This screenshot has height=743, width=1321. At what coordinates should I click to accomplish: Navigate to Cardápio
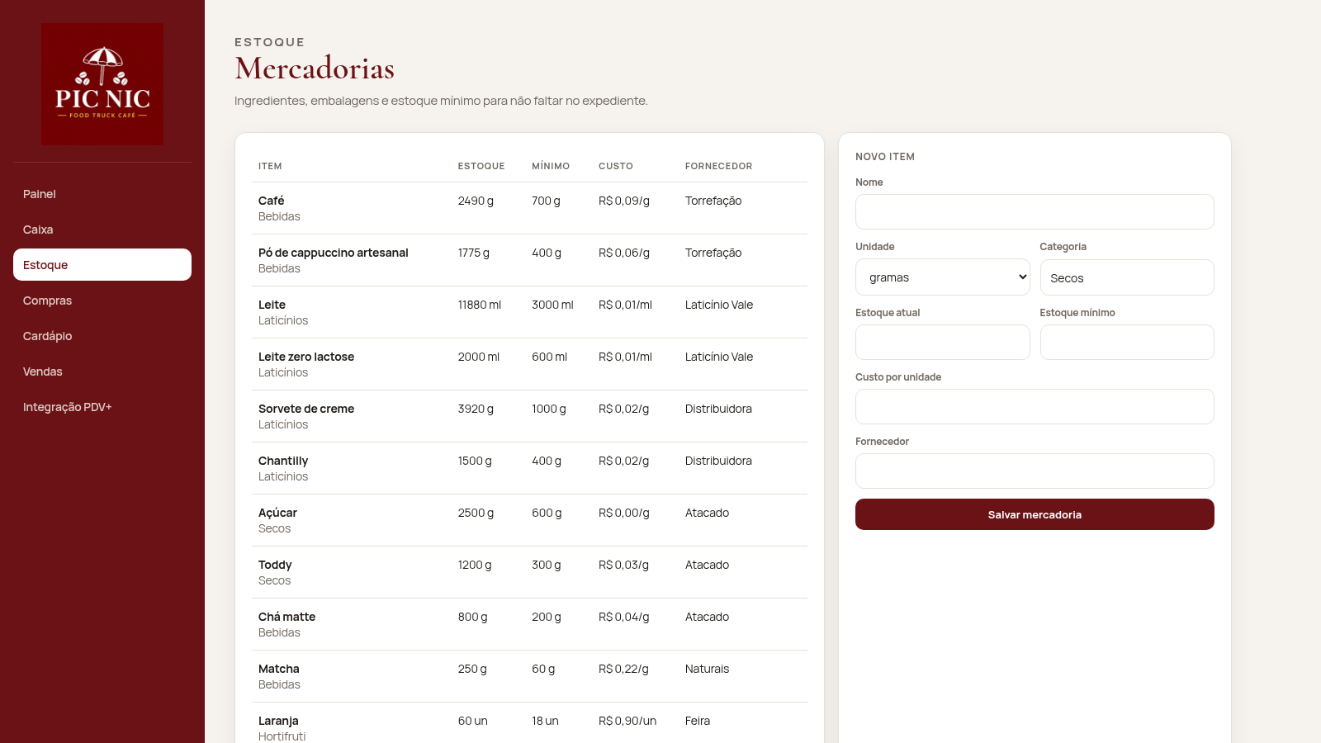pos(102,336)
